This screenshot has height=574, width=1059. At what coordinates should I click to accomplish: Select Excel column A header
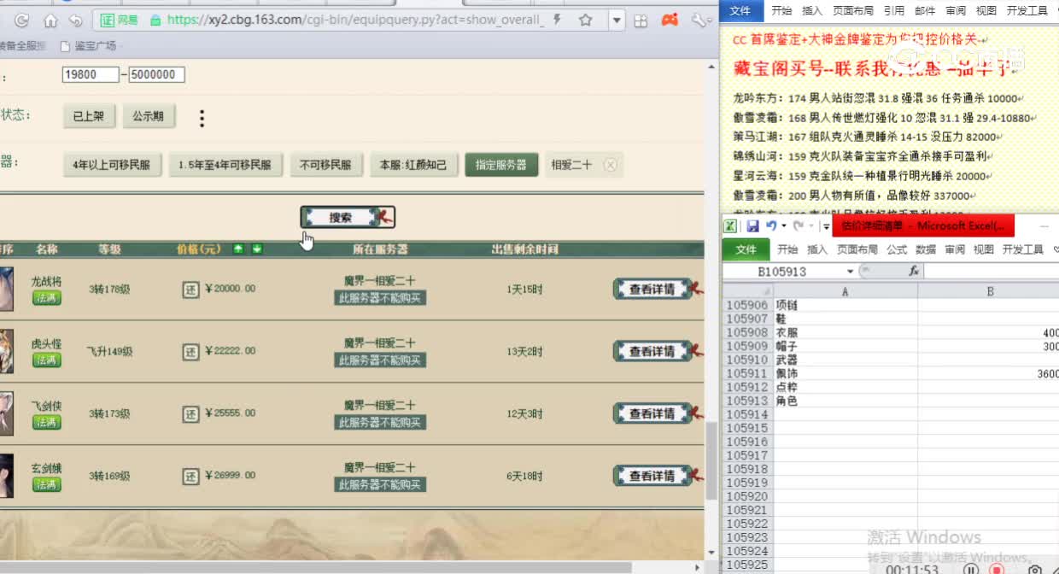(845, 291)
